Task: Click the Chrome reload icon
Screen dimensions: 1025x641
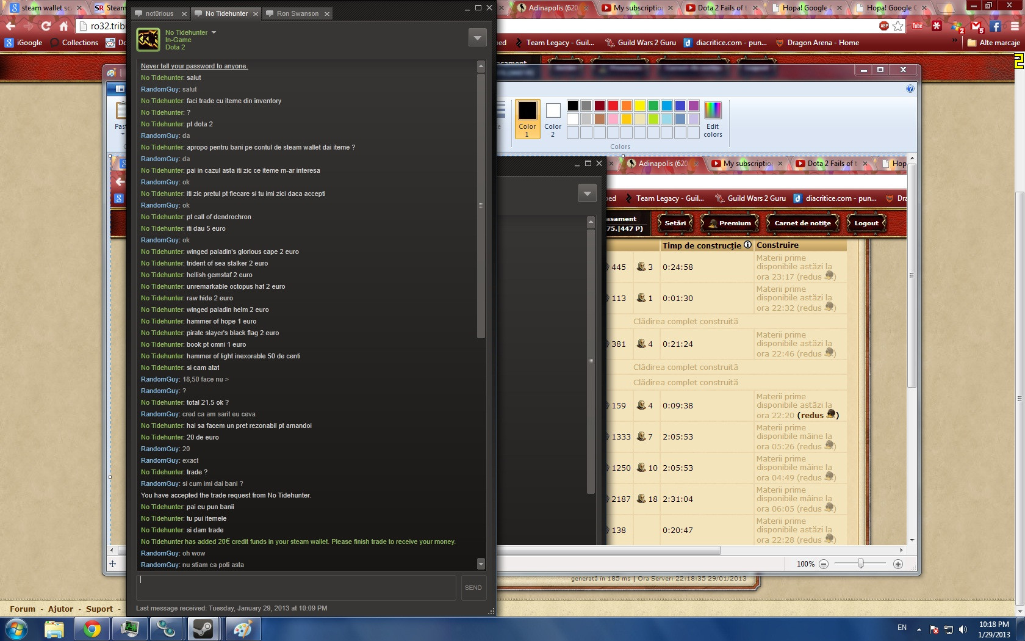Action: click(46, 26)
